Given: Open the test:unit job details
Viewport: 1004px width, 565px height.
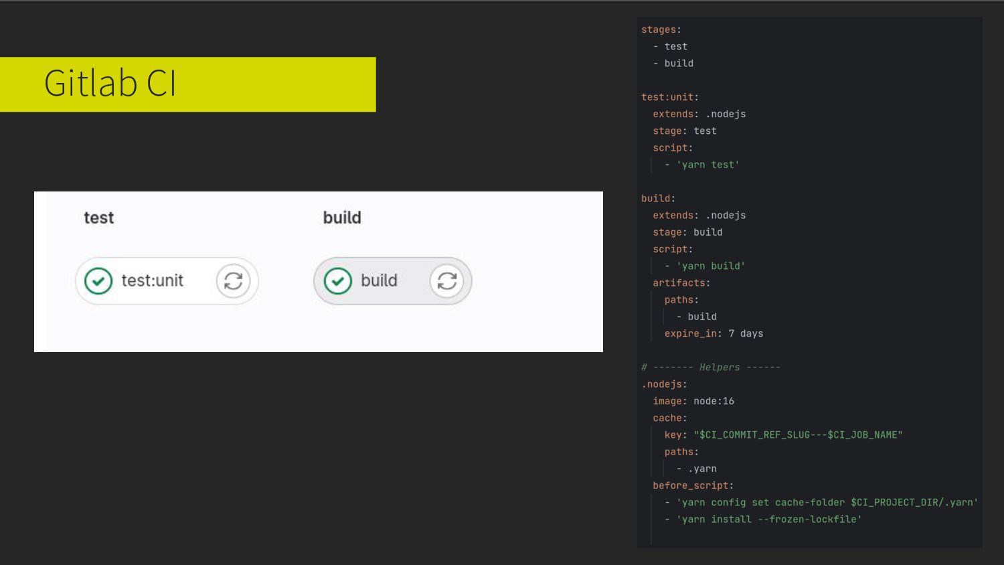Looking at the screenshot, I should point(152,280).
